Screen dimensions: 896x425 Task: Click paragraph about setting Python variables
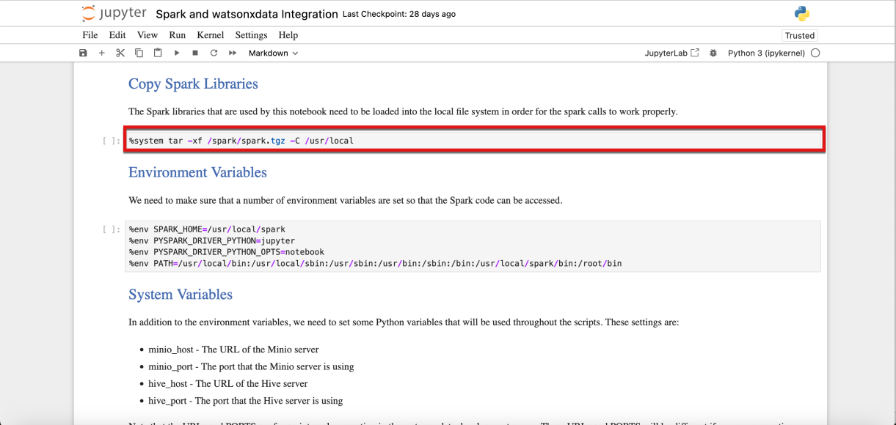(404, 322)
